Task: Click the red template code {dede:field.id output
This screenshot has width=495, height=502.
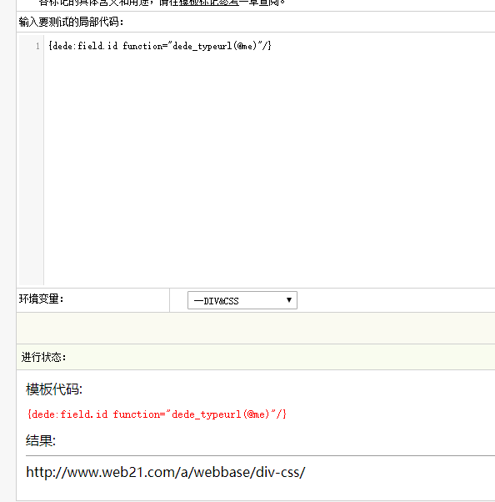Action: click(157, 414)
